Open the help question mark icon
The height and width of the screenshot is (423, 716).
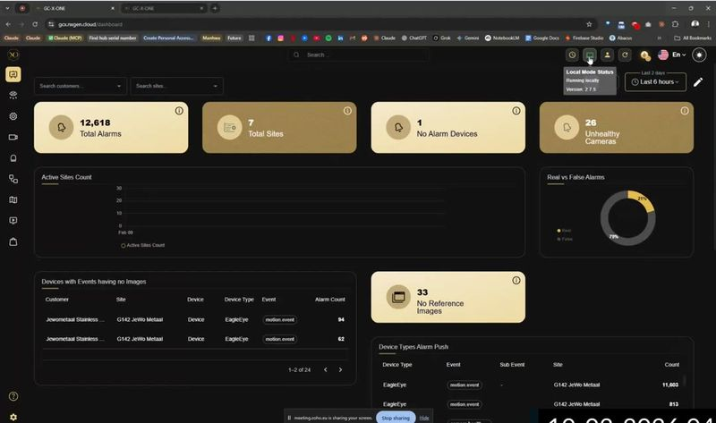pos(13,396)
